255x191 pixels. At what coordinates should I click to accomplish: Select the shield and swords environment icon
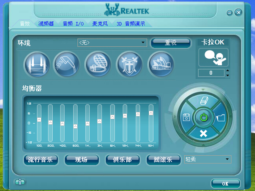click(130, 64)
